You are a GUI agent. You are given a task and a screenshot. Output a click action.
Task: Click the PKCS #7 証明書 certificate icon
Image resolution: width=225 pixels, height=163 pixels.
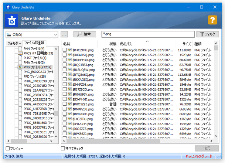20,53
